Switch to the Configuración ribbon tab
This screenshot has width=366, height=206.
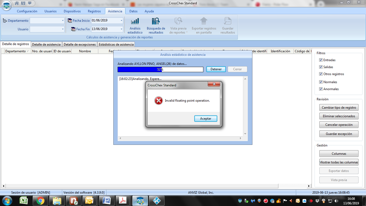click(27, 11)
